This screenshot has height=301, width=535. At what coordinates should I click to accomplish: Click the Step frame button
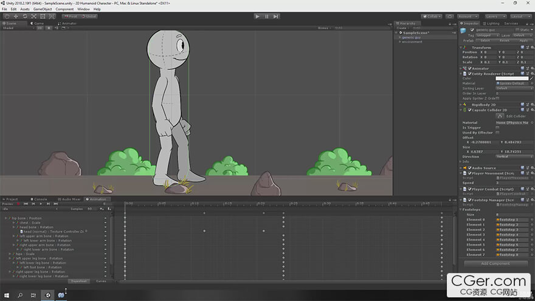275,16
